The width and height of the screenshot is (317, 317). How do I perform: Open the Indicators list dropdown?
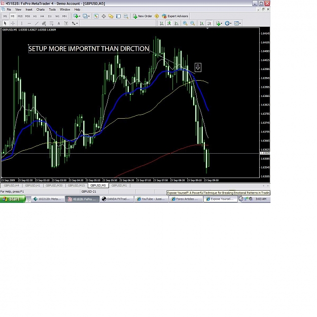click(219, 23)
